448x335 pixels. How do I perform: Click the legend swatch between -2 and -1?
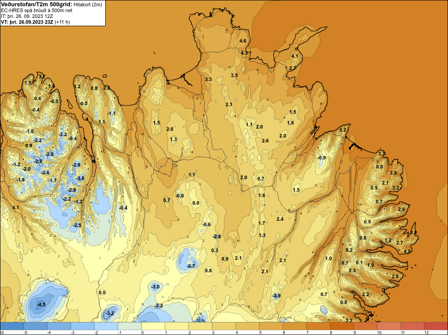pos(106,326)
